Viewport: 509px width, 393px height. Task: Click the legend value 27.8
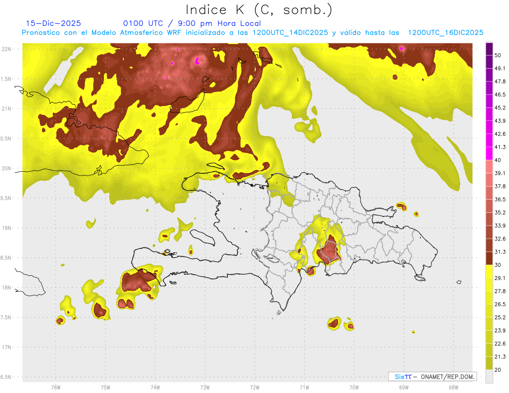(500, 291)
